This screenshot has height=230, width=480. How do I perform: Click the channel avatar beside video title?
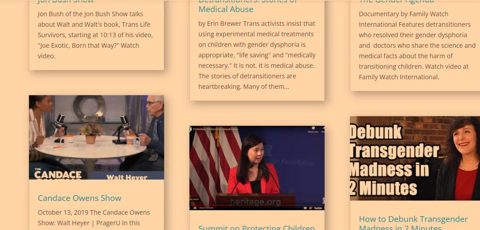(190, 129)
